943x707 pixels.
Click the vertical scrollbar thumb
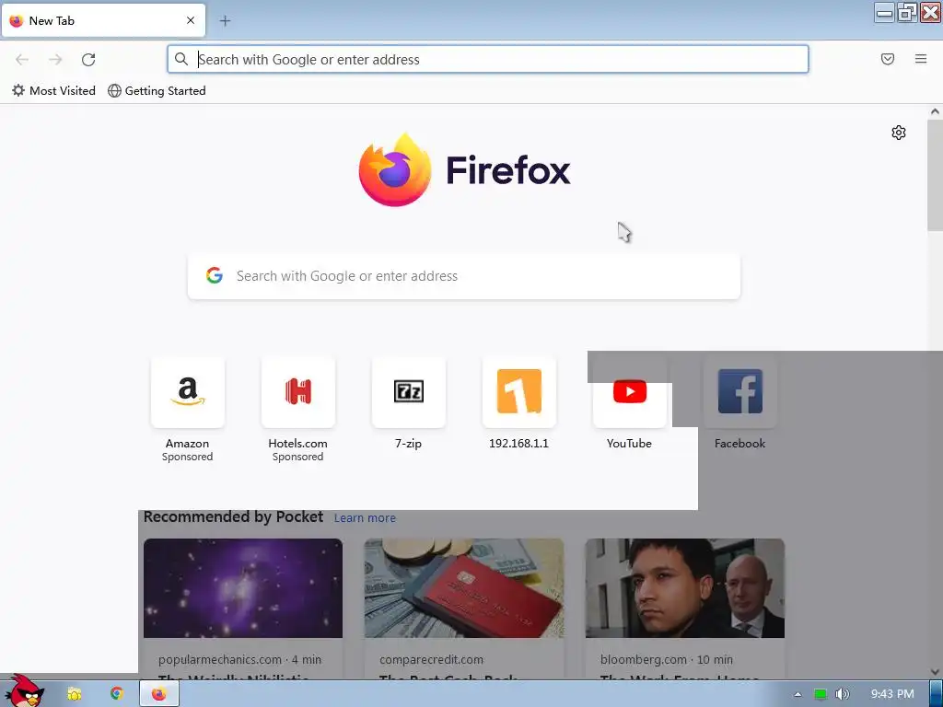tap(935, 174)
